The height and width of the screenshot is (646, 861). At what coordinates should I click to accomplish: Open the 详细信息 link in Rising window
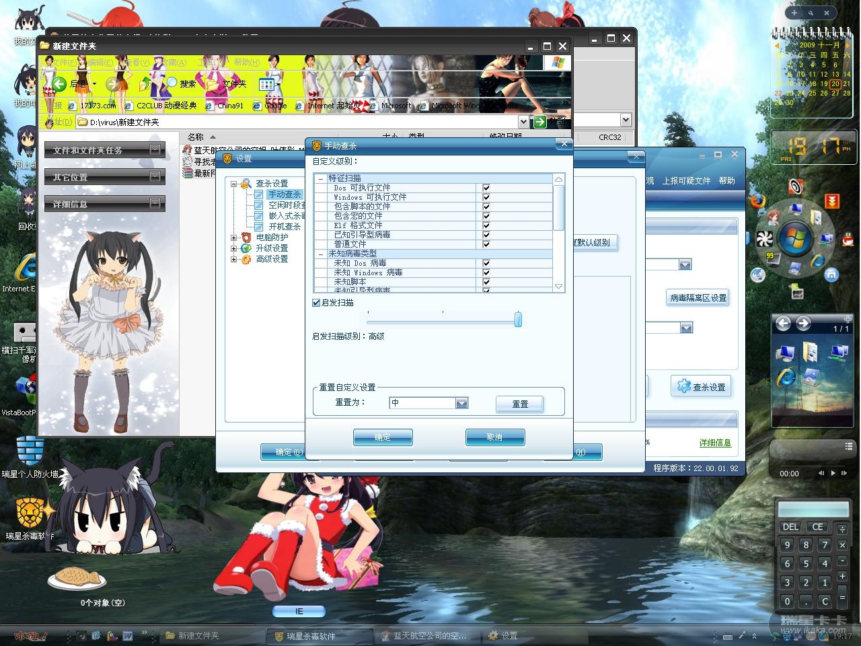715,443
